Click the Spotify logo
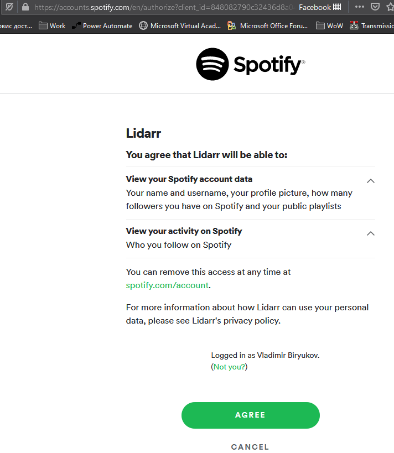This screenshot has width=394, height=453. tap(250, 64)
